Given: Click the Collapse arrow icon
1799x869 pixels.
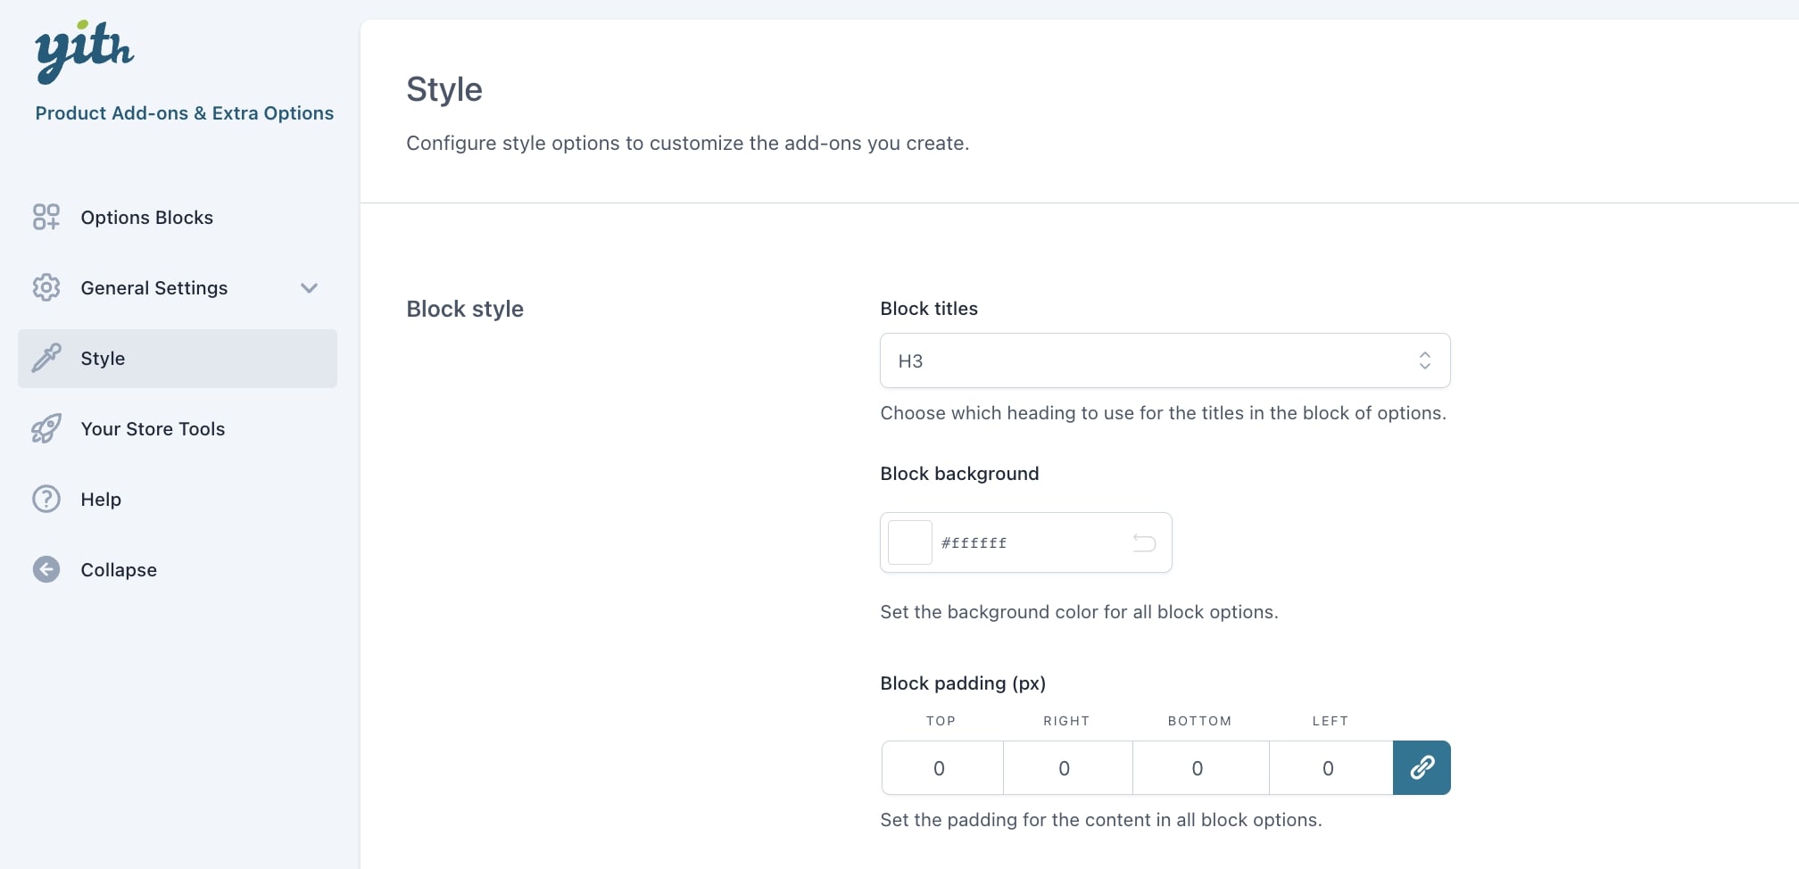Looking at the screenshot, I should click(x=46, y=569).
